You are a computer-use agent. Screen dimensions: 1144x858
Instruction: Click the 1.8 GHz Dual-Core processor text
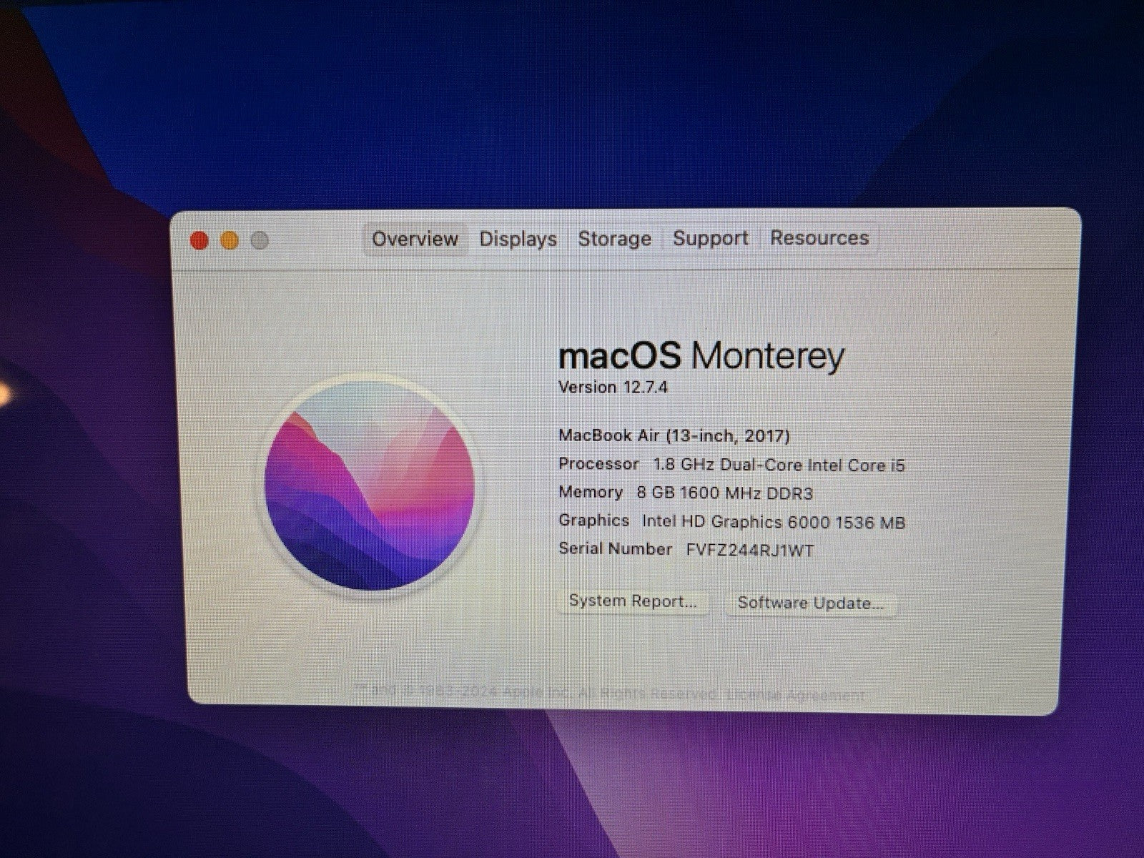click(779, 465)
